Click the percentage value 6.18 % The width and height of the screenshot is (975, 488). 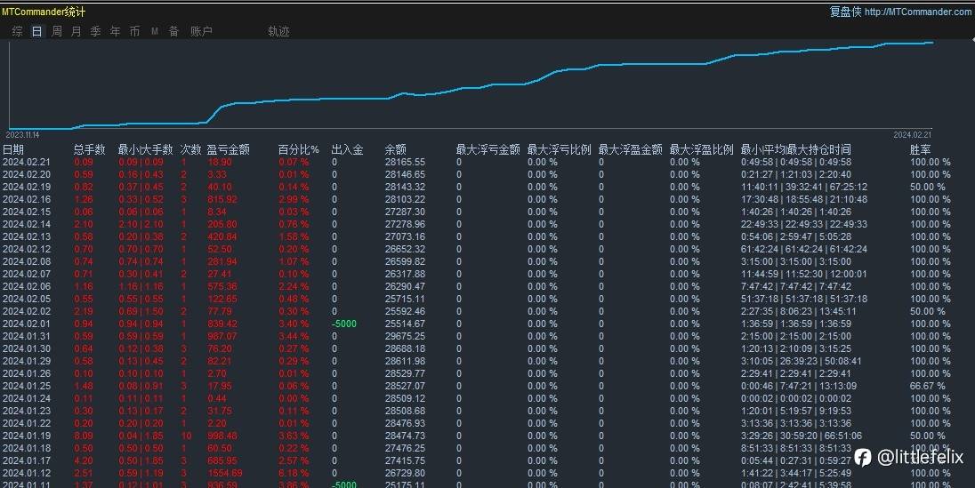point(294,473)
